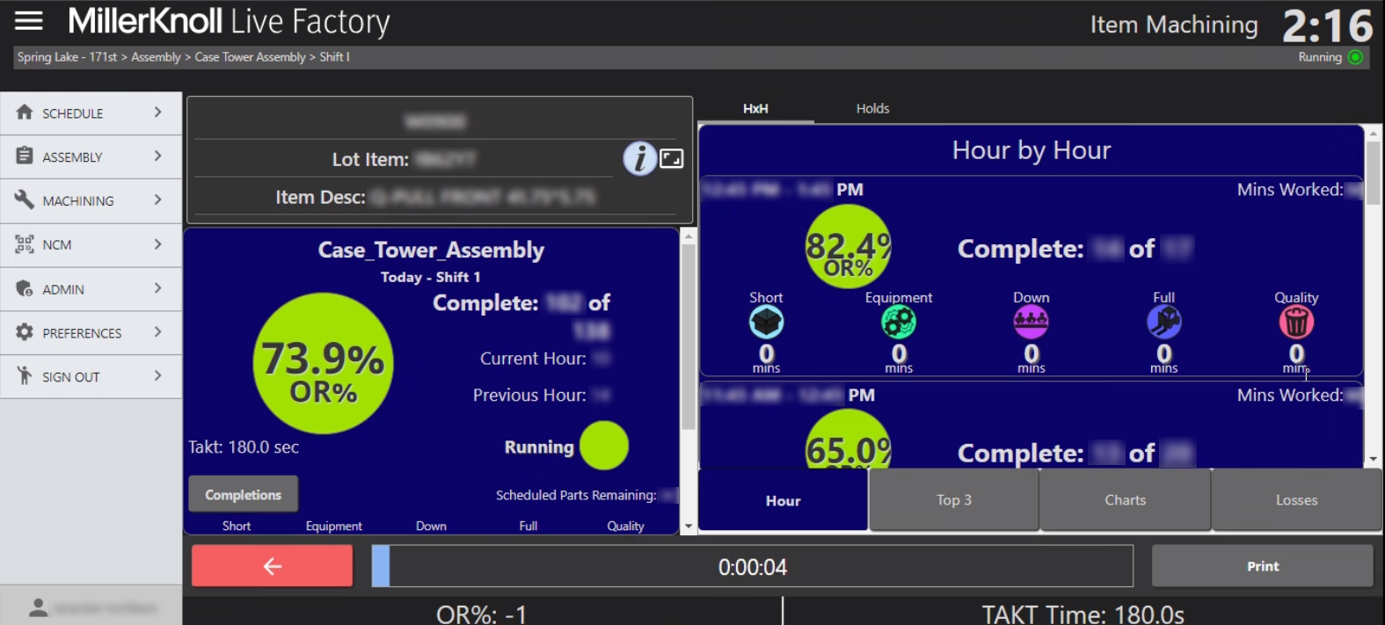Screen dimensions: 1385x625
Task: Click the Assembly clipboard icon
Action: [x=25, y=156]
